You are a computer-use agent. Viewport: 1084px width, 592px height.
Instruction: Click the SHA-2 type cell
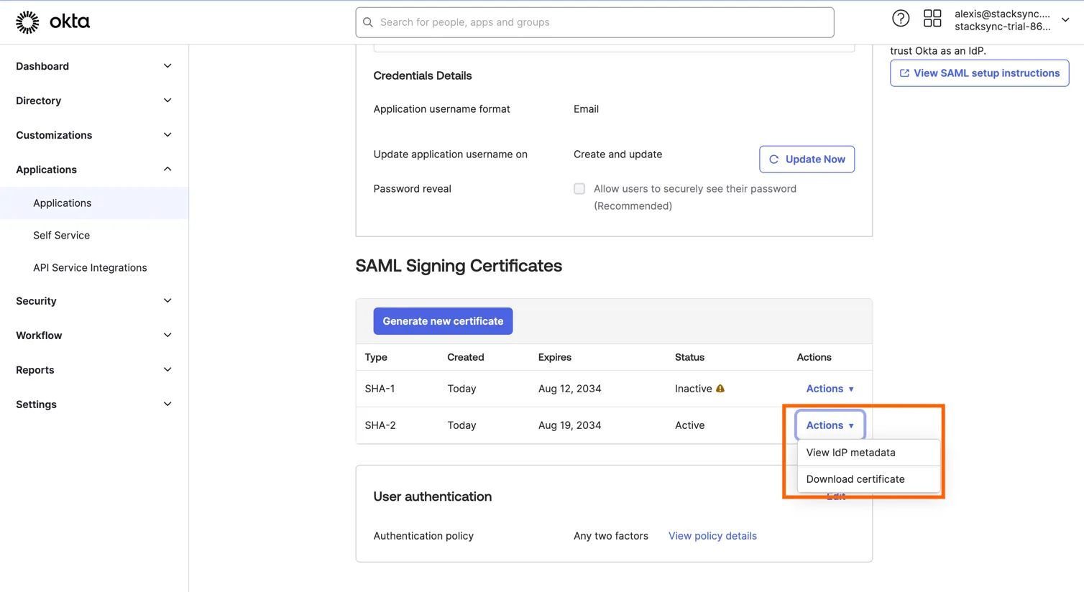pyautogui.click(x=380, y=425)
